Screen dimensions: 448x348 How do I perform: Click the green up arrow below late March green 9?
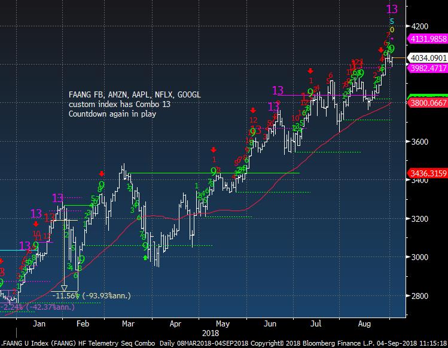(145, 258)
